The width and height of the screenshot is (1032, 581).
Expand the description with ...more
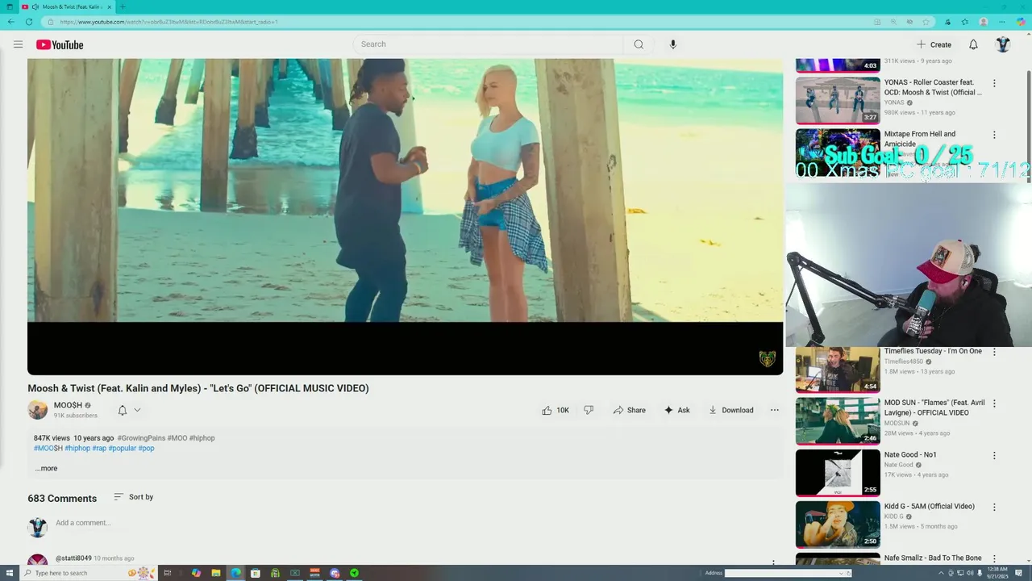46,468
